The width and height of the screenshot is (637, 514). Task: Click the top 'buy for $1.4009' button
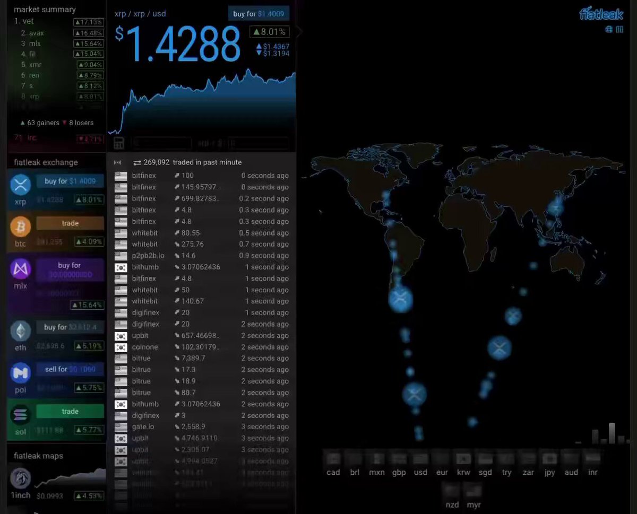(259, 14)
